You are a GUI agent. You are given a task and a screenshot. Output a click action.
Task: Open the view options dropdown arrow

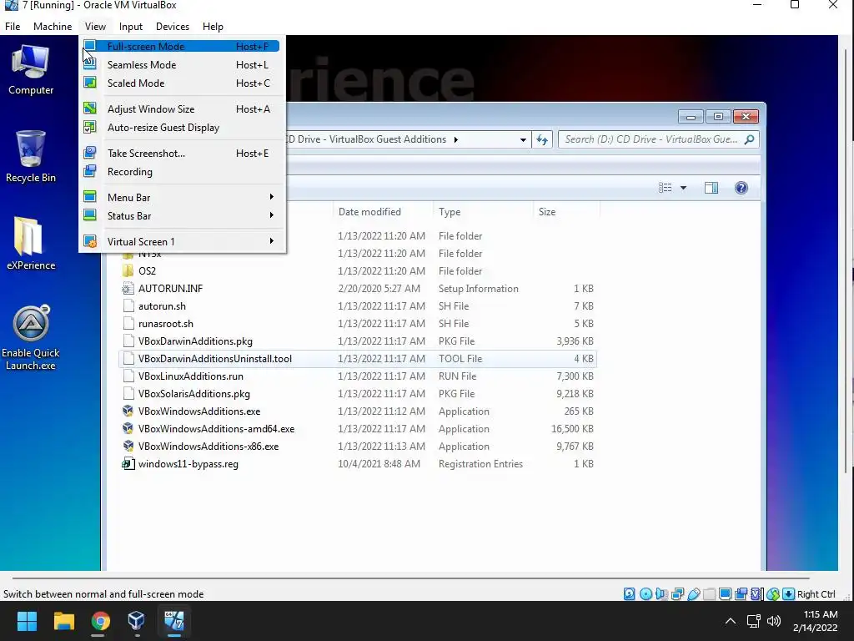point(684,188)
